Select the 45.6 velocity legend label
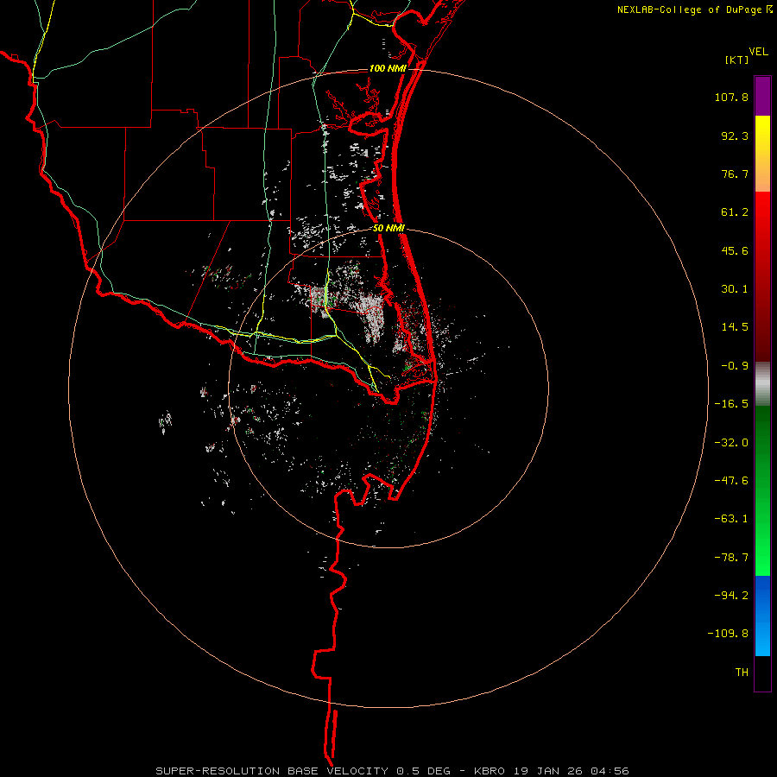Screen dimensions: 777x777 point(735,250)
